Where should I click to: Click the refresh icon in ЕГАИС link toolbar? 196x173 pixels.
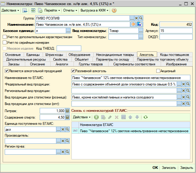pyautogui.click(x=146, y=117)
